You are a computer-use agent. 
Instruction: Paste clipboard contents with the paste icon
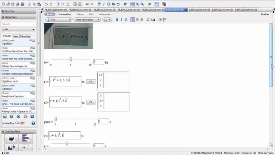coord(39,4)
